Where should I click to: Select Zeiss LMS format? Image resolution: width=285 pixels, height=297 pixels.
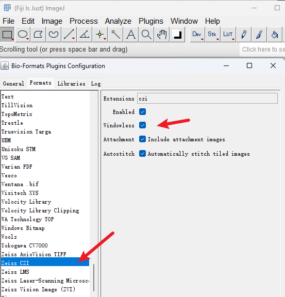(x=45, y=272)
